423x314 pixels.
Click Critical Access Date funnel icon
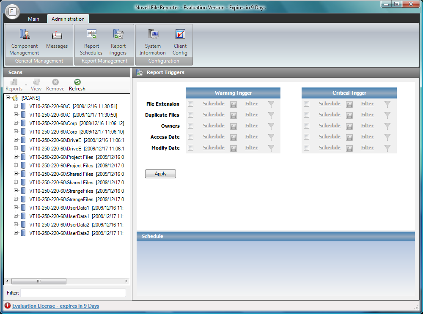[387, 137]
